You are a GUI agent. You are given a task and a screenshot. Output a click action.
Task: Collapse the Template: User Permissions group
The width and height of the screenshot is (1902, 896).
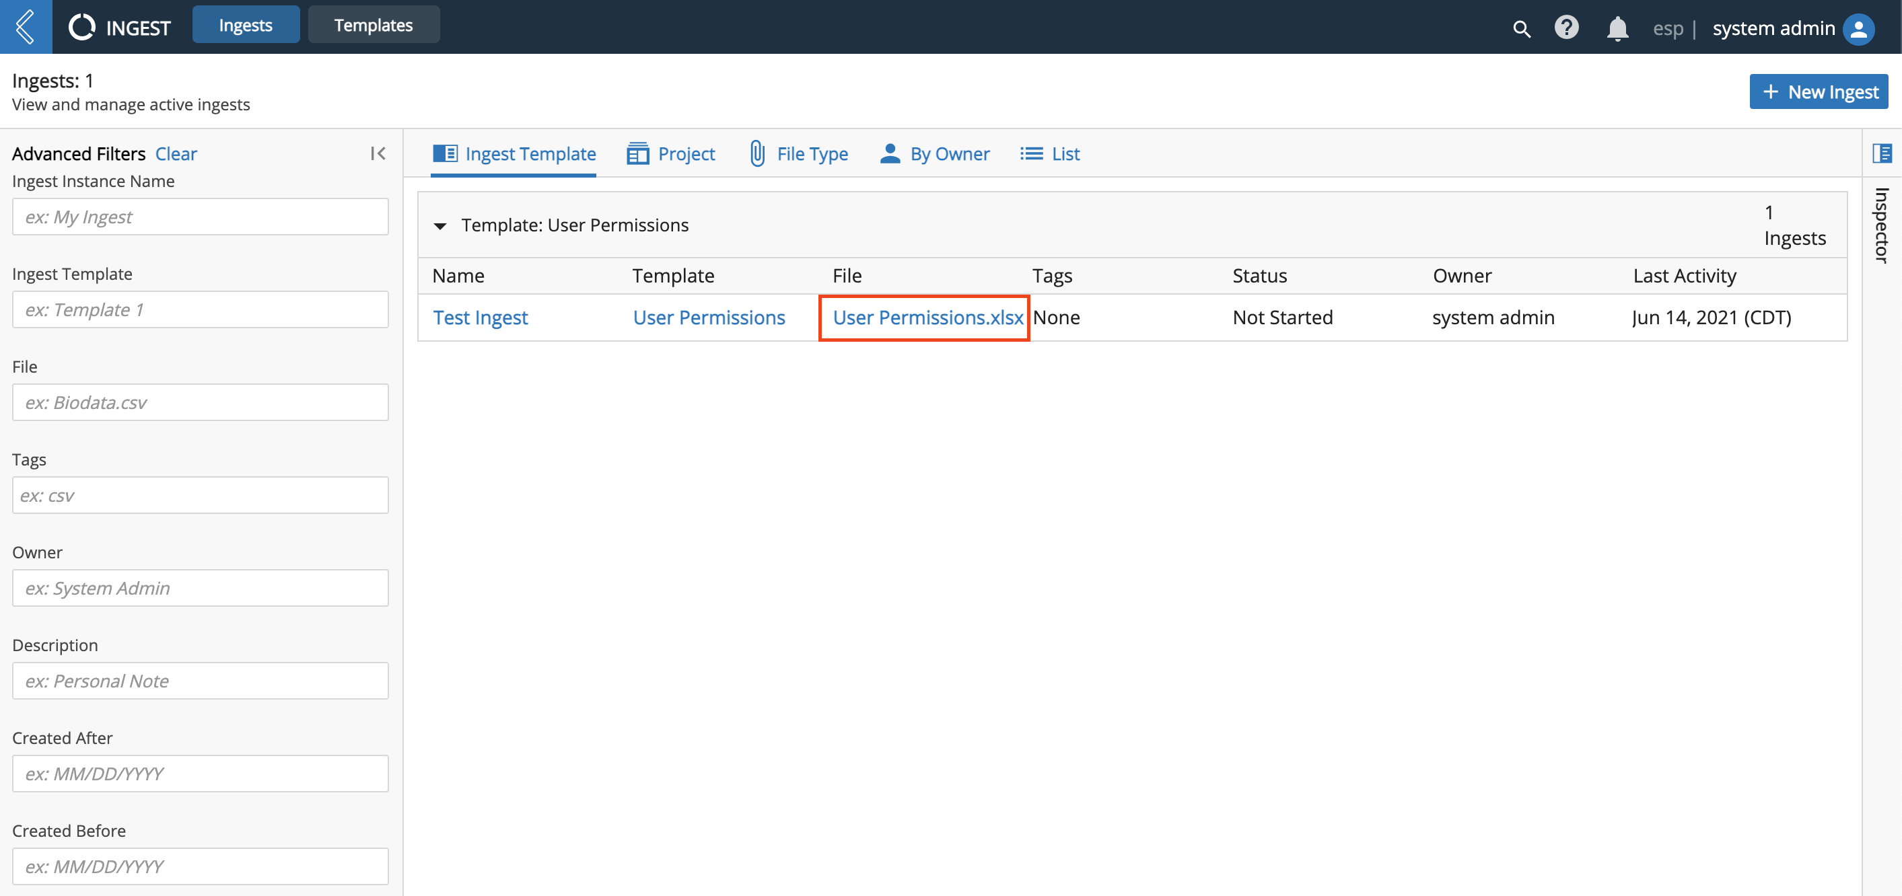pyautogui.click(x=440, y=226)
